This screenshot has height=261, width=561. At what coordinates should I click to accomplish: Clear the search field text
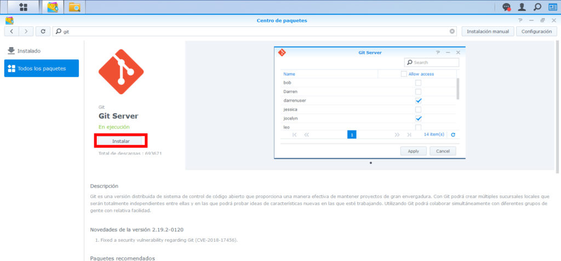pos(452,32)
